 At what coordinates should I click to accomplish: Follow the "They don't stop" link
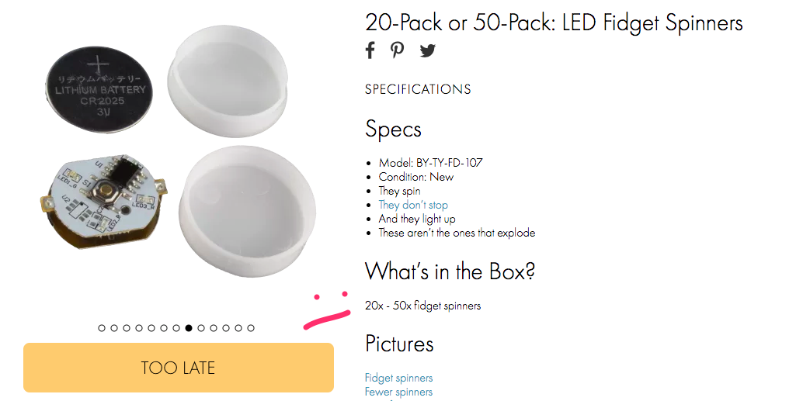[413, 205]
